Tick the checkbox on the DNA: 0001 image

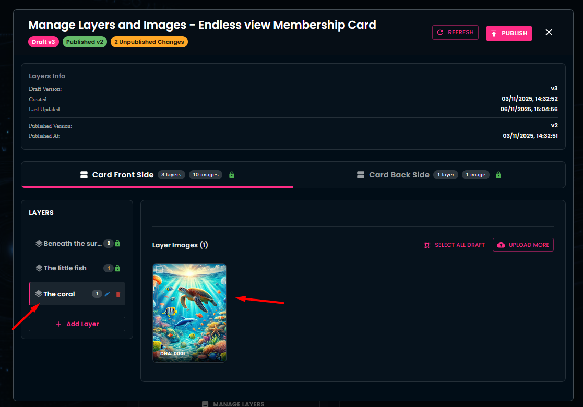click(x=159, y=270)
